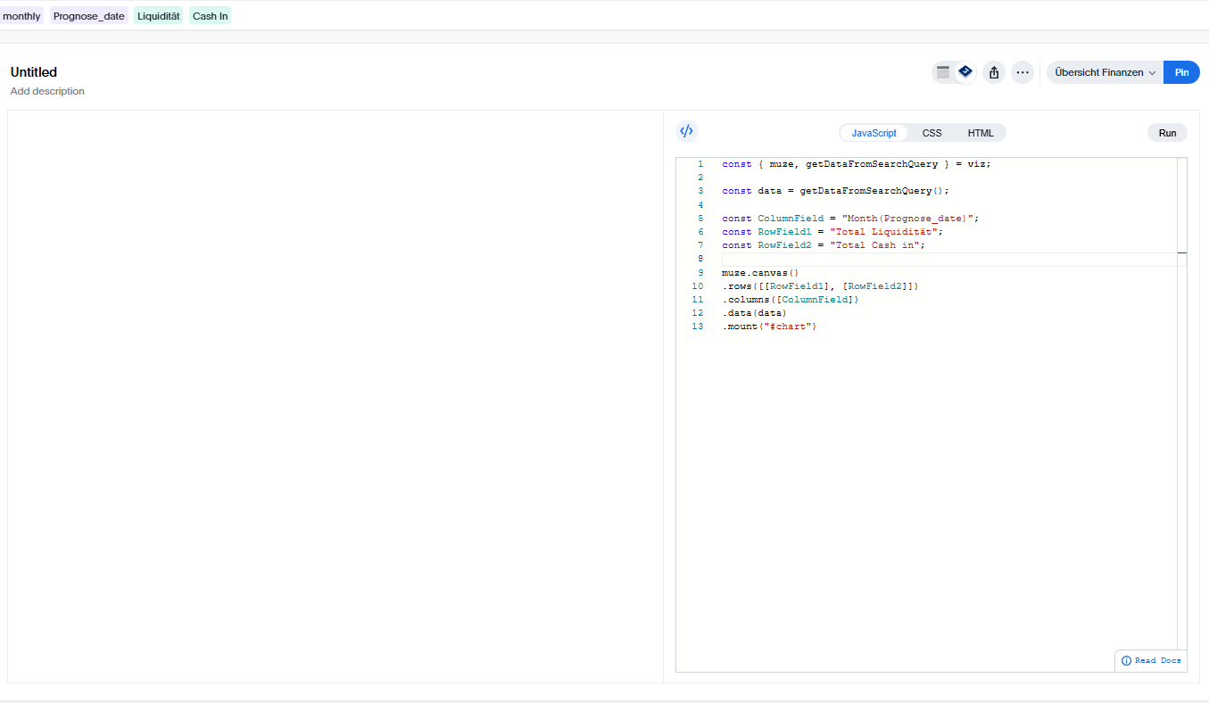This screenshot has width=1209, height=703.
Task: Click the info icon next to Read Docs
Action: (x=1126, y=660)
